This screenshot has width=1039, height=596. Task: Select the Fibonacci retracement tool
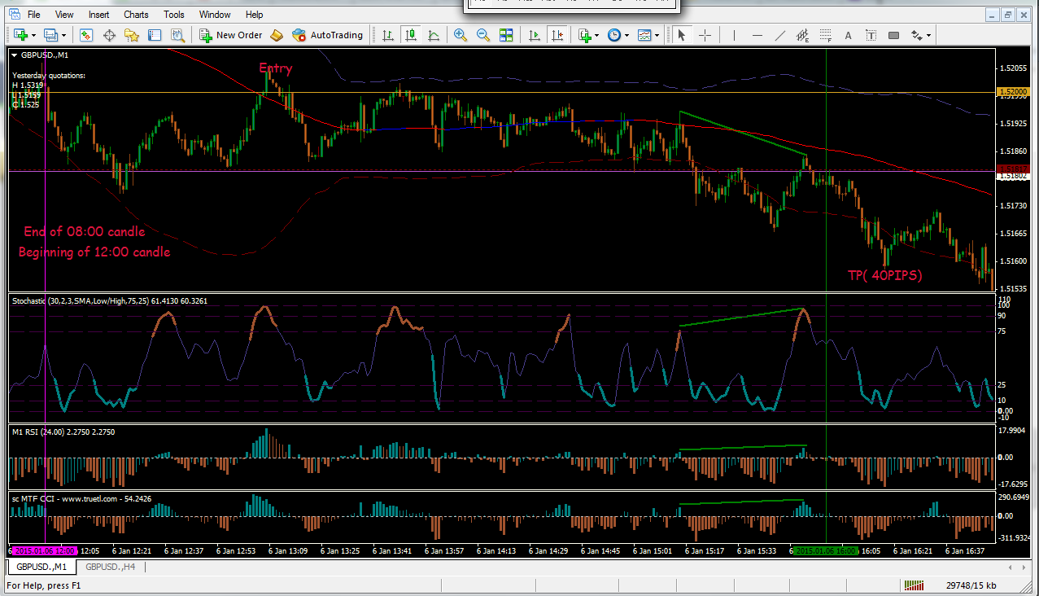coord(826,35)
